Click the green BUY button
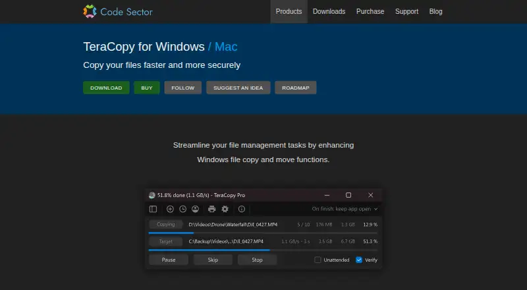527x290 pixels. point(147,88)
